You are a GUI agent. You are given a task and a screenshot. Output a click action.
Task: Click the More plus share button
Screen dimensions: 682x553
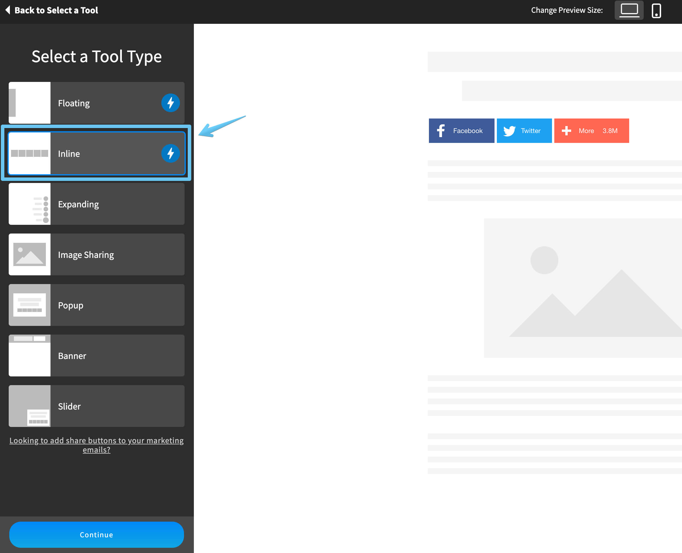(591, 131)
